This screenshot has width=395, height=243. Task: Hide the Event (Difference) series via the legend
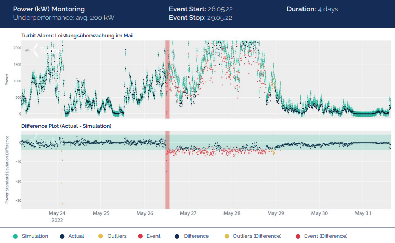[x=297, y=236]
